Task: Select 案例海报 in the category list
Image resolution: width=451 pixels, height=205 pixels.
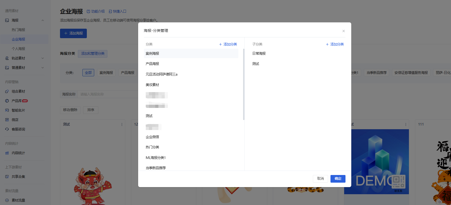Action: (x=191, y=53)
